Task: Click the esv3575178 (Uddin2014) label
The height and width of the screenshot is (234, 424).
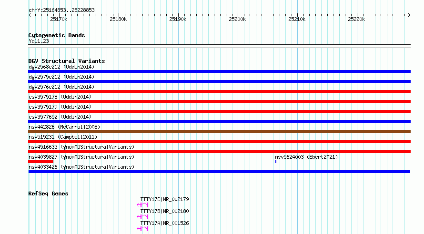Action: point(60,97)
